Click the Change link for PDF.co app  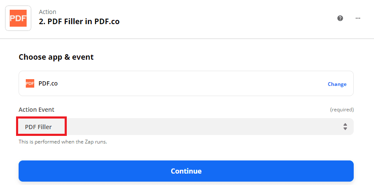coord(337,84)
